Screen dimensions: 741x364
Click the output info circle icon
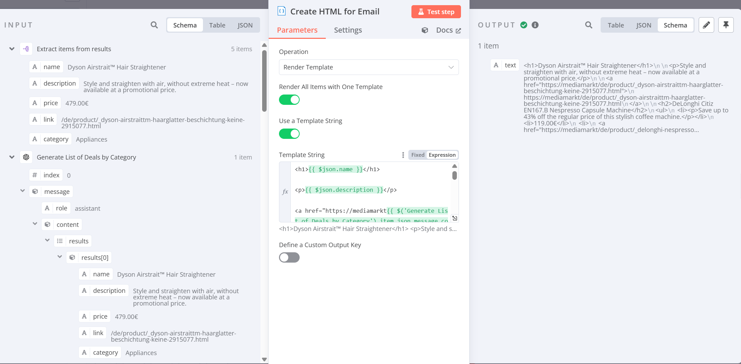point(535,25)
